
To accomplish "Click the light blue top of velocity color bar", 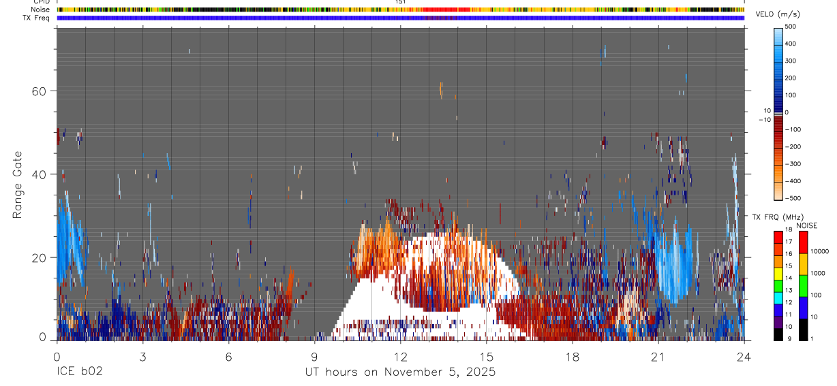I will tap(778, 35).
